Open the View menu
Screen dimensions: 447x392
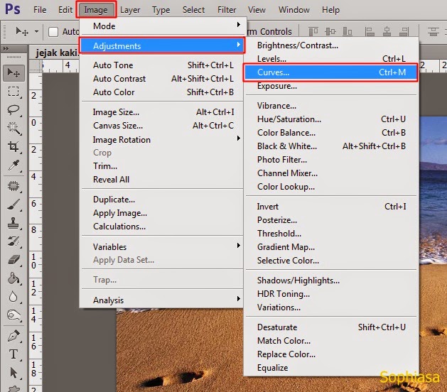point(257,10)
